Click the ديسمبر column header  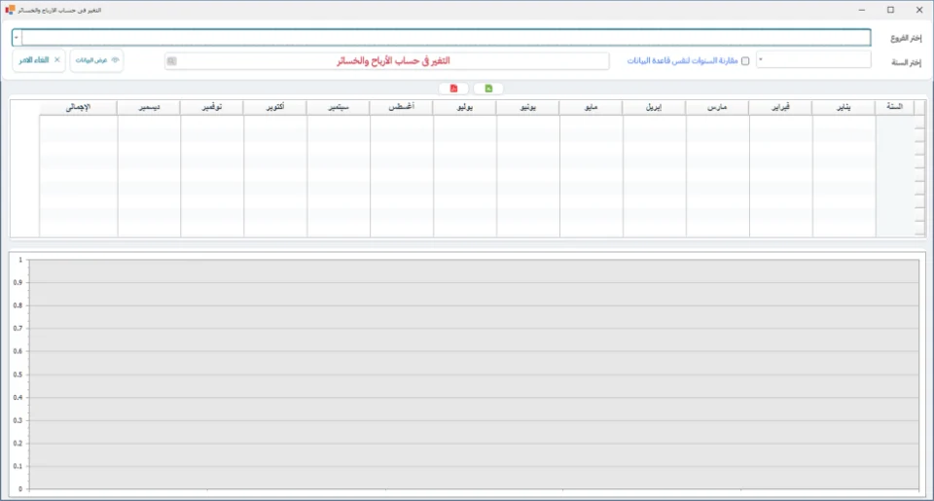(x=149, y=107)
